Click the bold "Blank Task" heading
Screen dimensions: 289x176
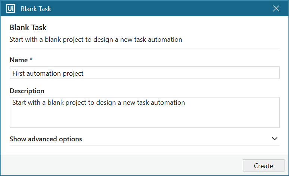[28, 28]
